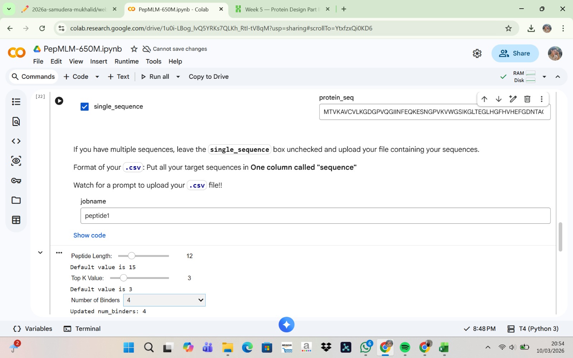The width and height of the screenshot is (573, 358).
Task: Open the Runtime menu
Action: [x=126, y=61]
